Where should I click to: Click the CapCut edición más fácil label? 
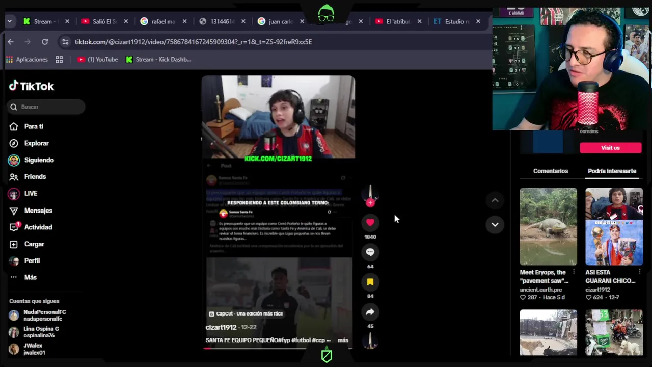pos(246,314)
